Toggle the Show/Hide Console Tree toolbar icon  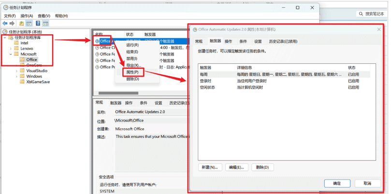29,24
